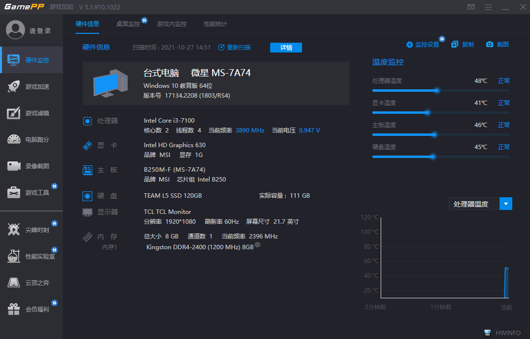Open 尖峰时刻 in the sidebar

(x=31, y=230)
